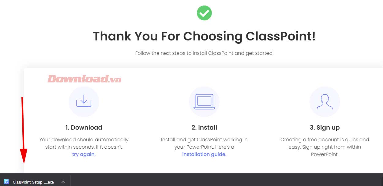Click the "Follow the next steps" subtitle text
This screenshot has height=186, width=383.
[204, 53]
